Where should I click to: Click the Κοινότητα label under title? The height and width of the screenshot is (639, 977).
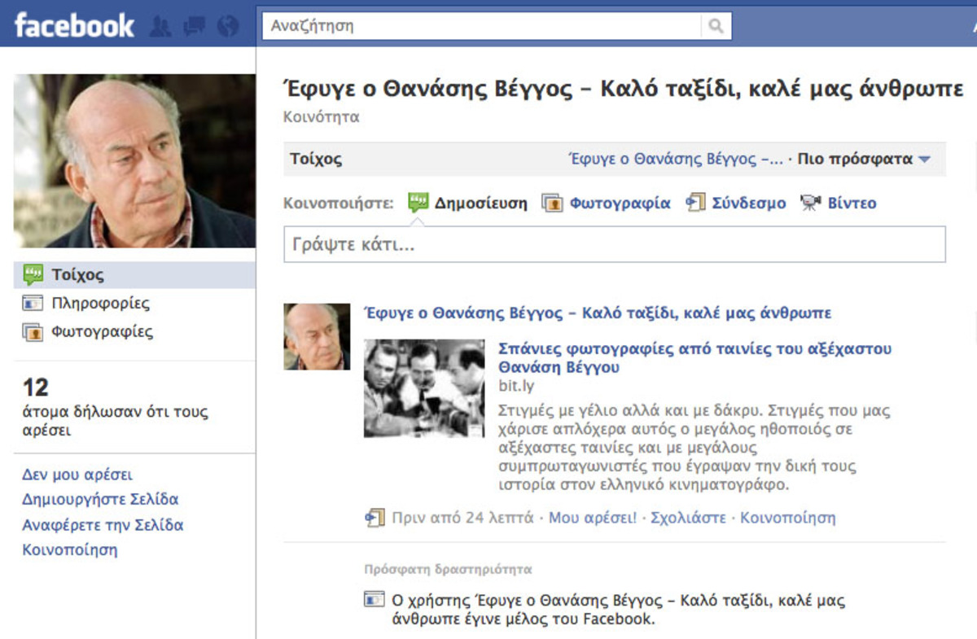click(322, 117)
